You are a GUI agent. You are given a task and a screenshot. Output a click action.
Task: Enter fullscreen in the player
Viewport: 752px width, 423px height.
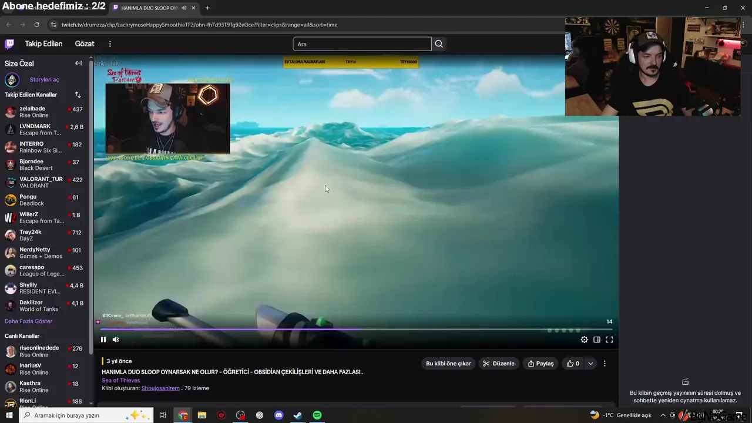(x=609, y=340)
